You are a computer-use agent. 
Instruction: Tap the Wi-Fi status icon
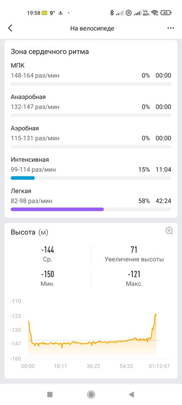(155, 13)
